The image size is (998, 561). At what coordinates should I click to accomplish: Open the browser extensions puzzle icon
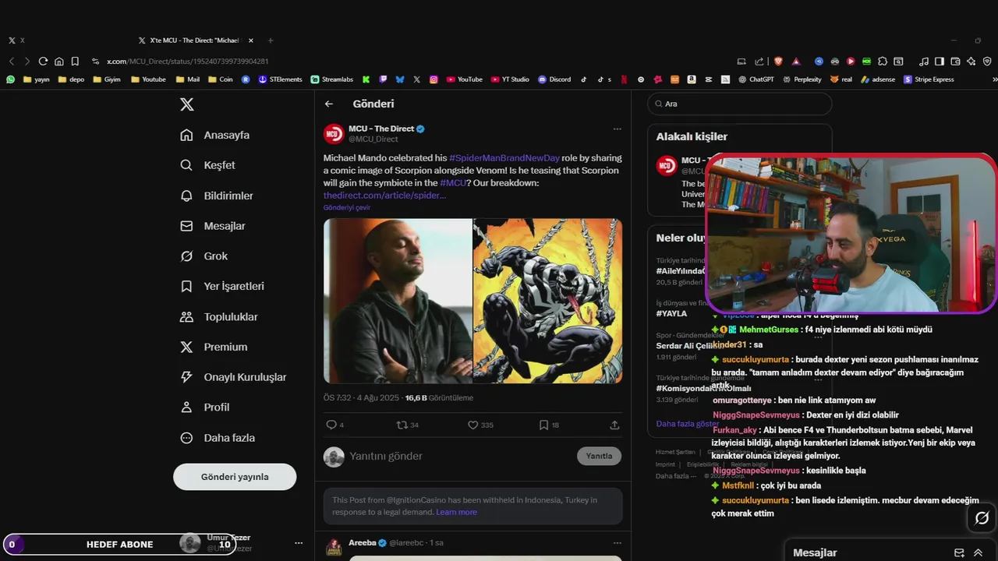882,61
